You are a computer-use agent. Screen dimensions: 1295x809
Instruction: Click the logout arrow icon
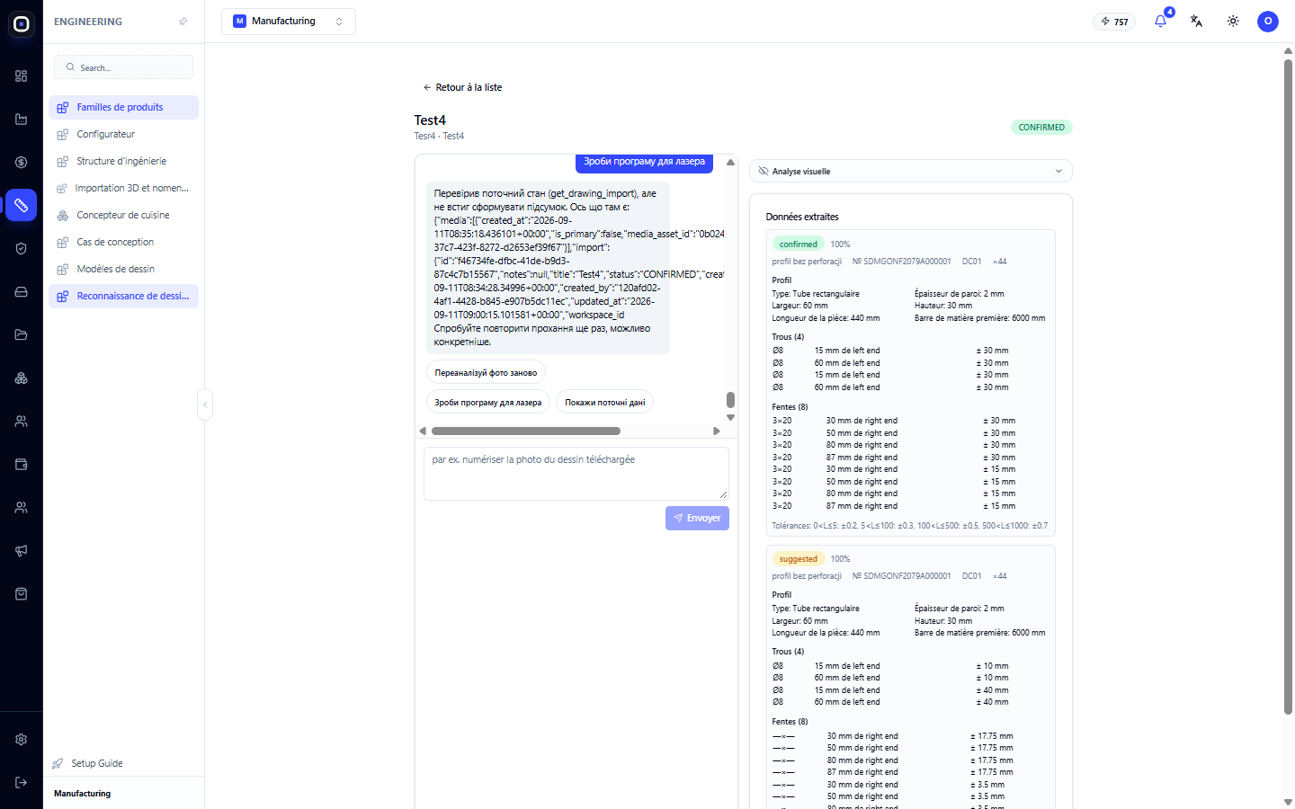[22, 783]
